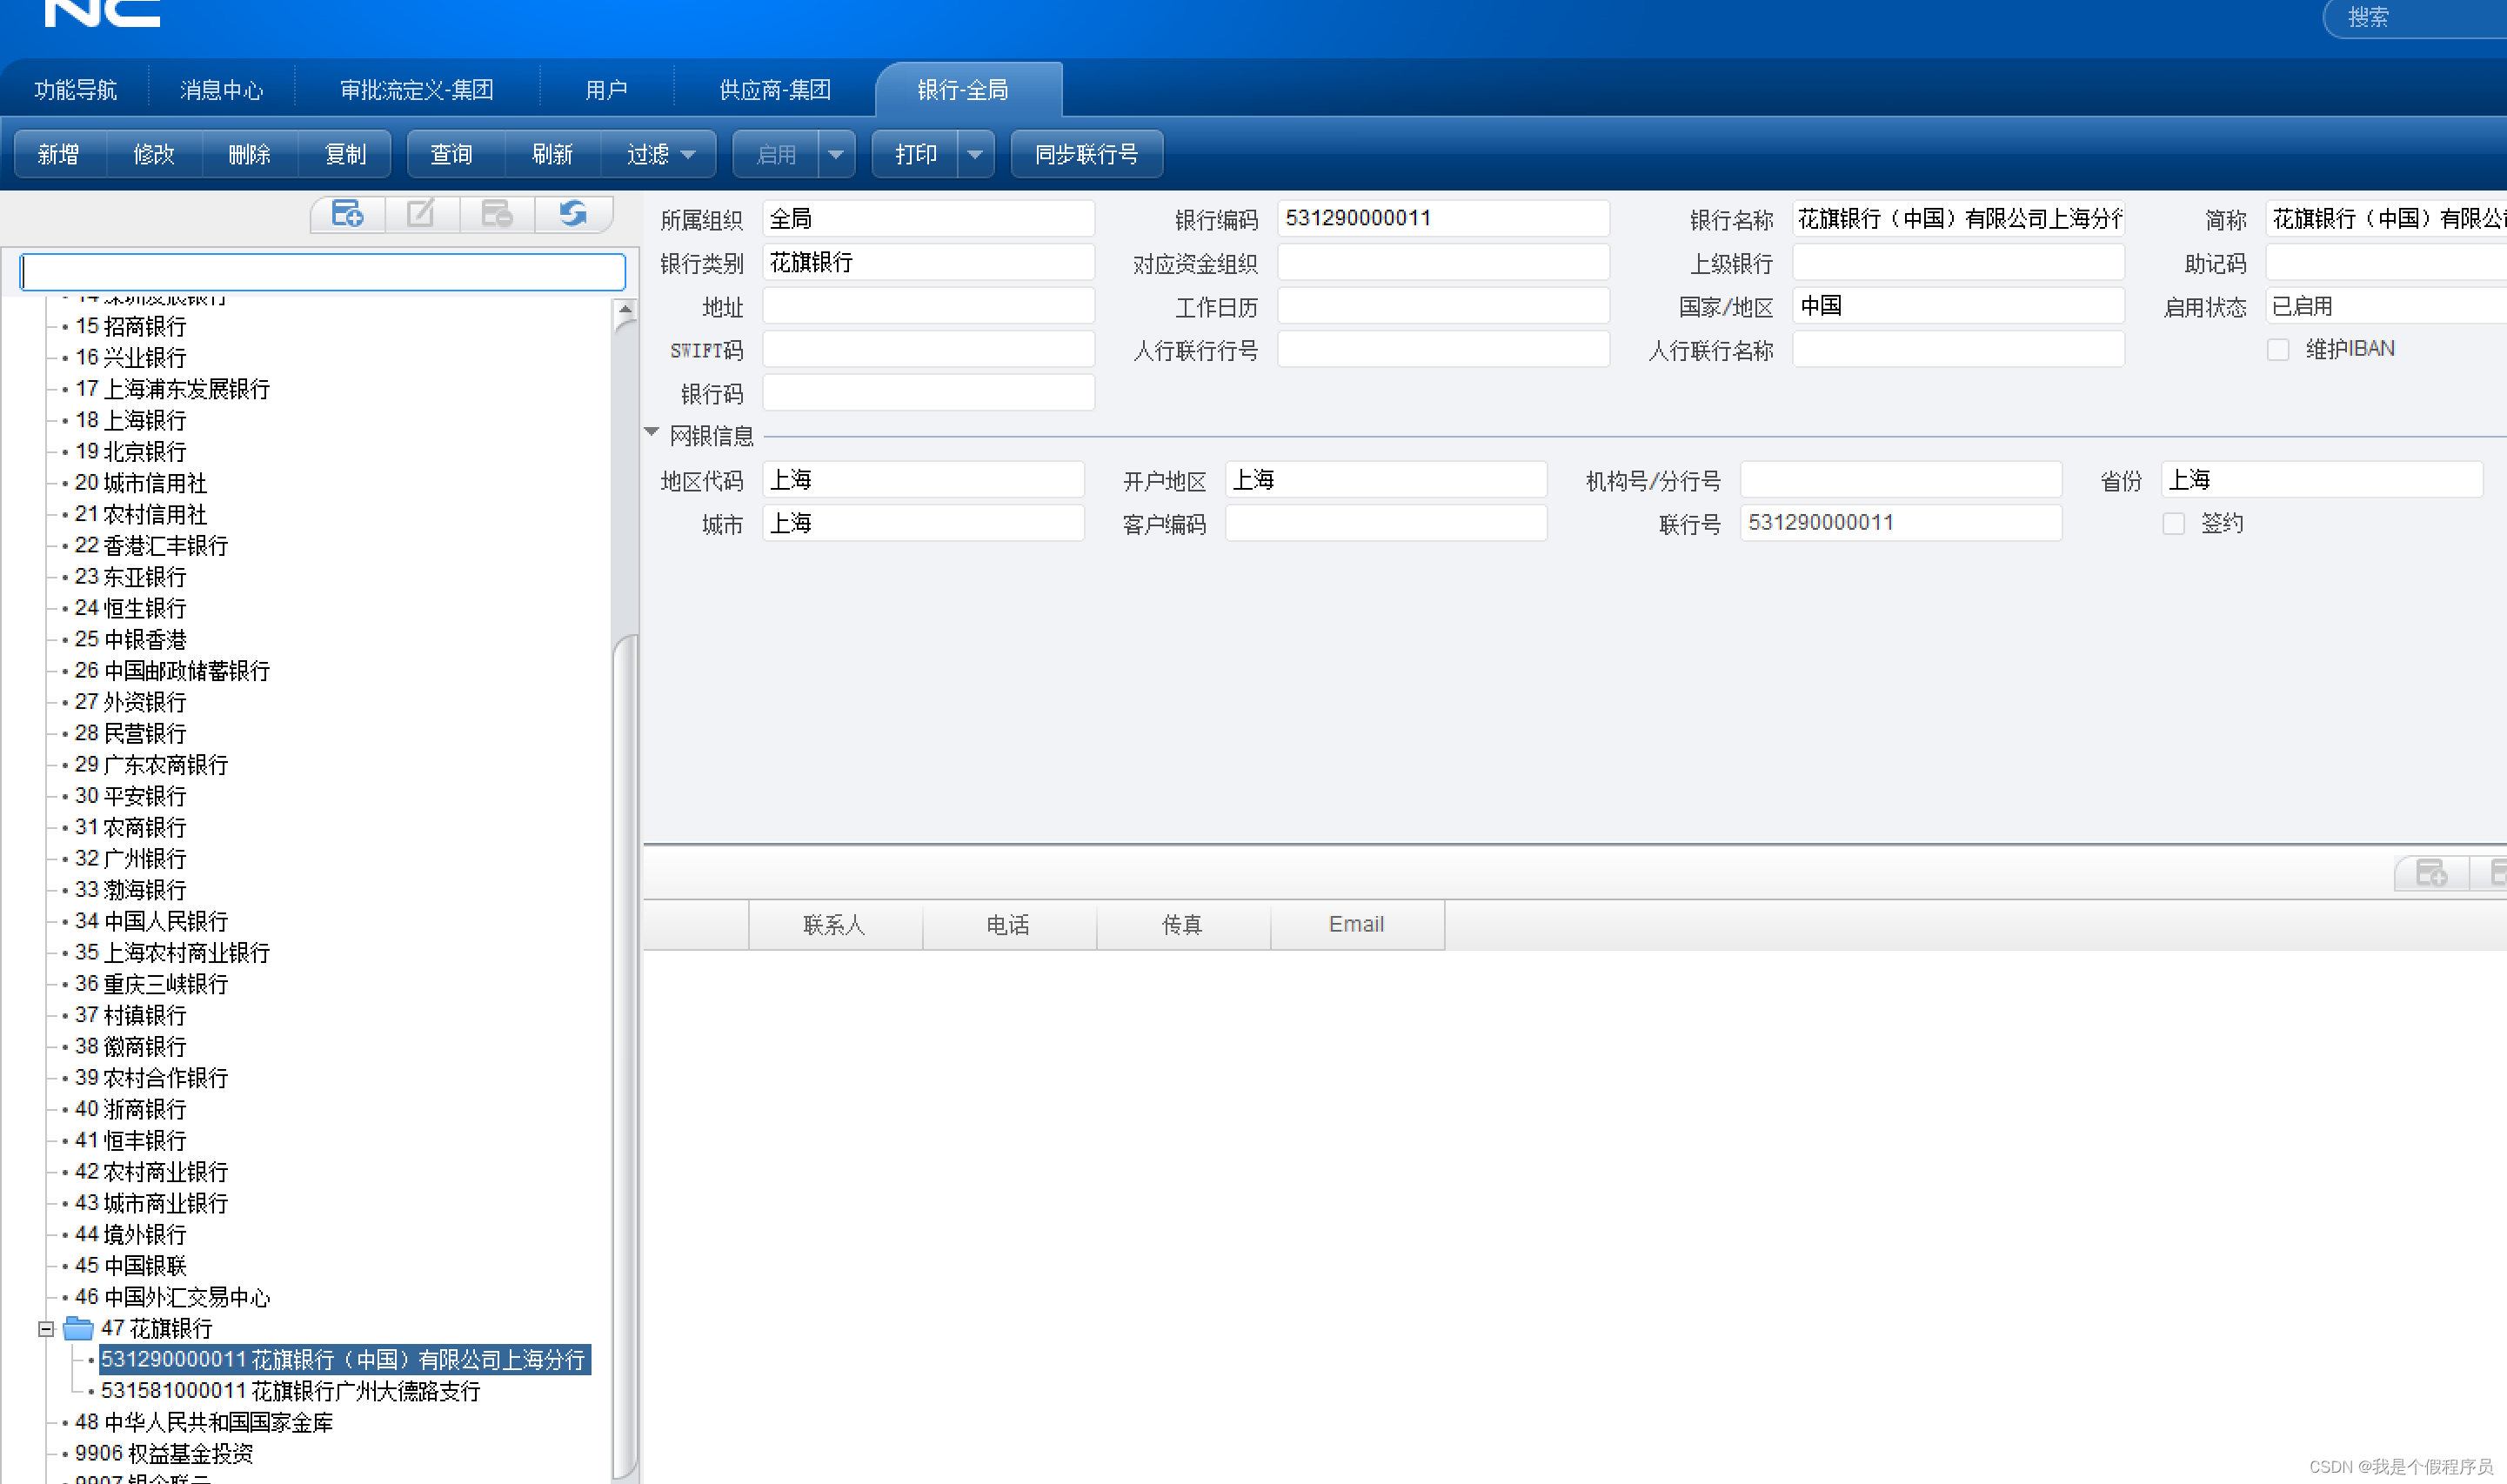Viewport: 2507px width, 1484px height.
Task: Click the edit category pencil icon
Action: (421, 214)
